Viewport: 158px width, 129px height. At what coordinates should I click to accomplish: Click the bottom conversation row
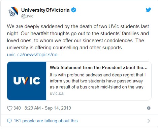(x=79, y=121)
